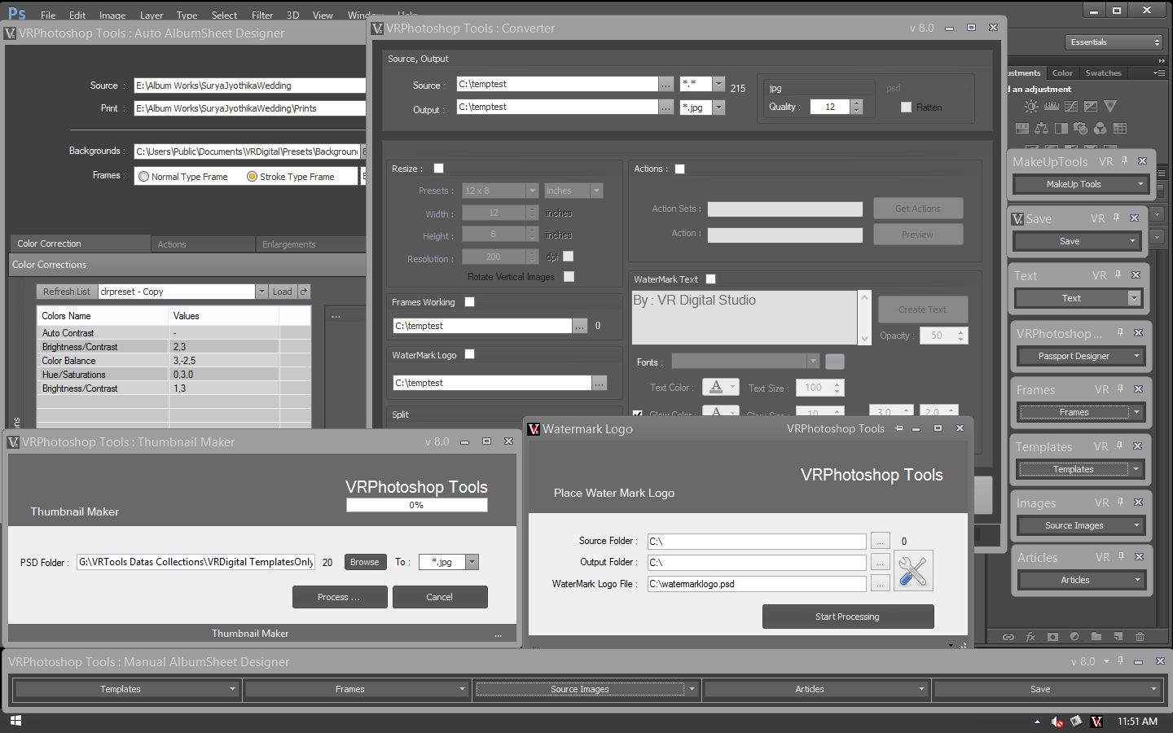Open the *.jpg output format dropdown

tap(717, 107)
